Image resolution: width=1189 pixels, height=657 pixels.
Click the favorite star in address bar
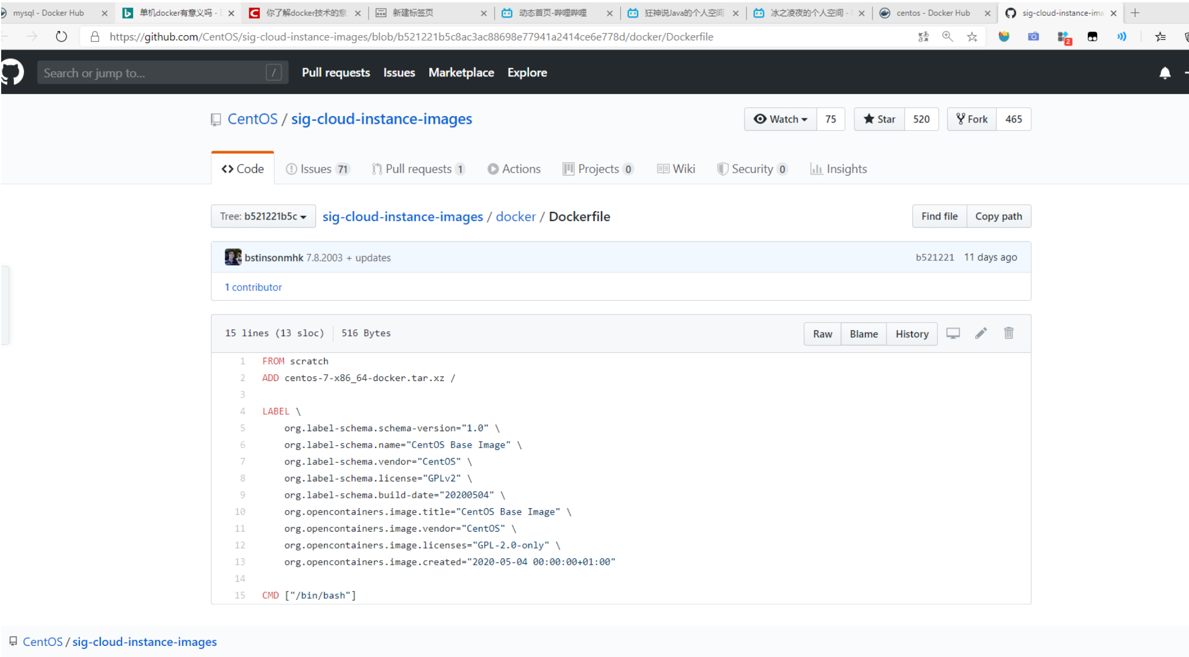(972, 37)
